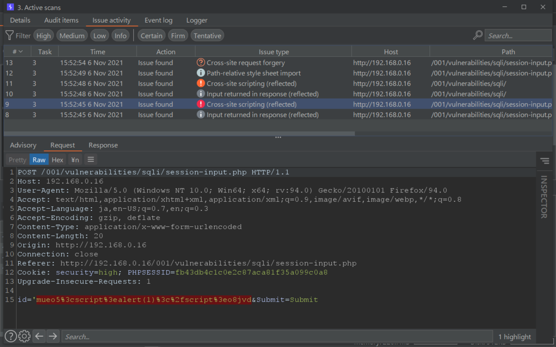This screenshot has width=556, height=347.
Task: Select the Issue activity tab
Action: point(112,20)
